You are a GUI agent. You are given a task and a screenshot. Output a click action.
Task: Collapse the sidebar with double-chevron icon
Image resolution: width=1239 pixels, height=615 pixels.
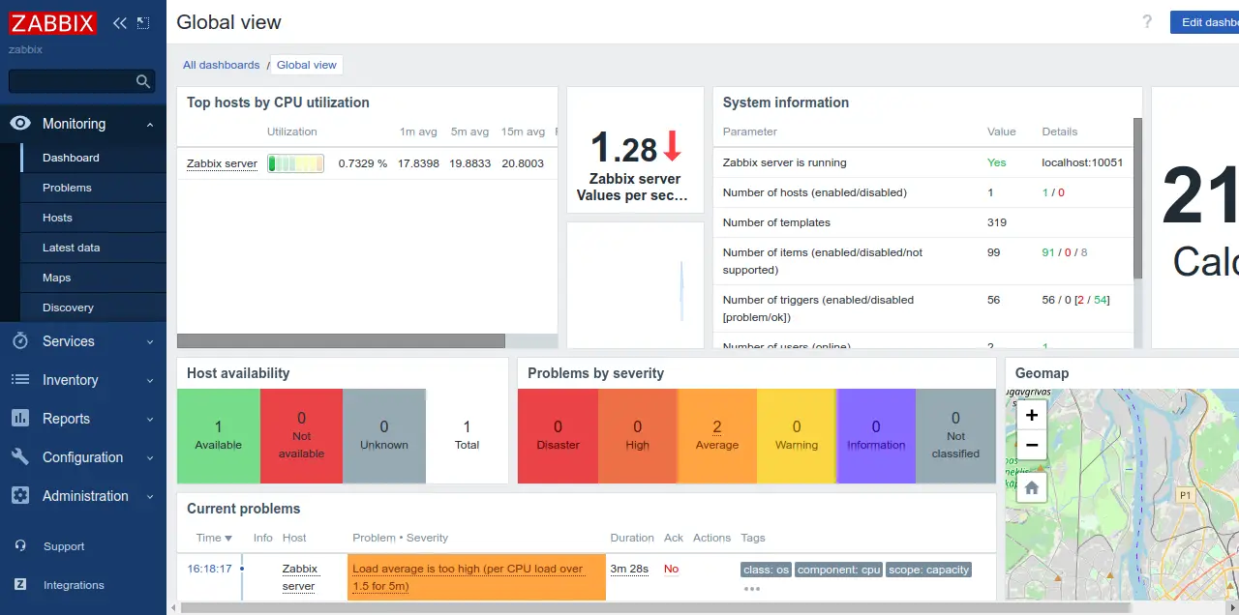point(120,23)
